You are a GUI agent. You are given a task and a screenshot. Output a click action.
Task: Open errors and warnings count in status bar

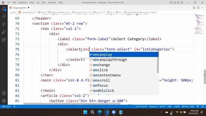(x=6, y=107)
